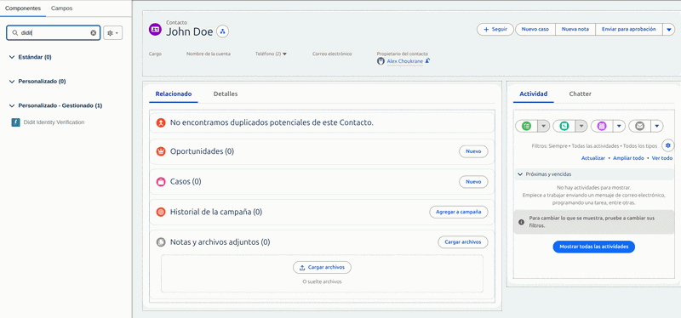Click Mostrar todas las actividades button
This screenshot has height=318, width=681.
593,247
